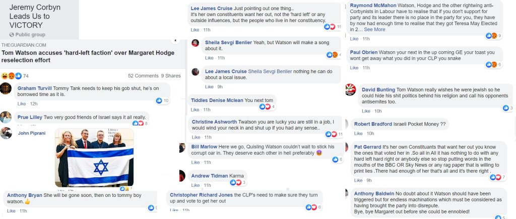
Task: Like Christine Ashworth's comment
Action: point(195,137)
